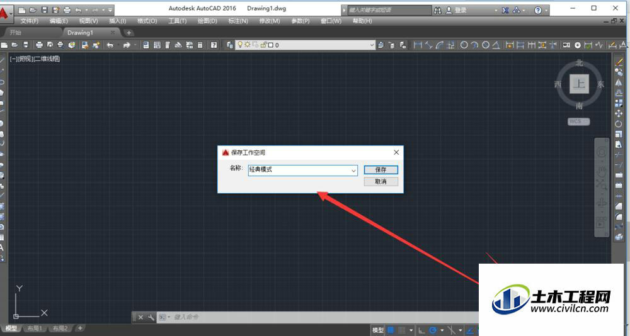Click the Fillet tool in the modify toolbar

point(619,216)
